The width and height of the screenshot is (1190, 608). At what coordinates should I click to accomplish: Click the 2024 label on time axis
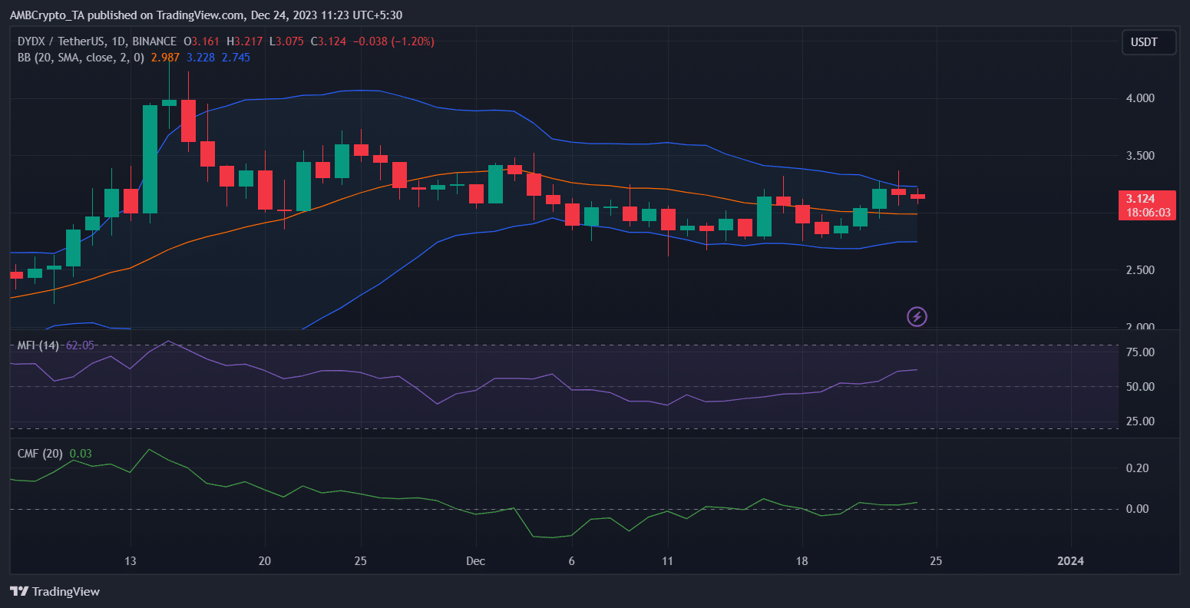pyautogui.click(x=1070, y=561)
